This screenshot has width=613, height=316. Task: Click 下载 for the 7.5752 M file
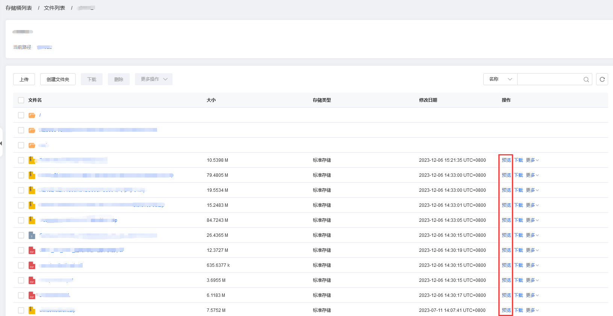click(519, 310)
